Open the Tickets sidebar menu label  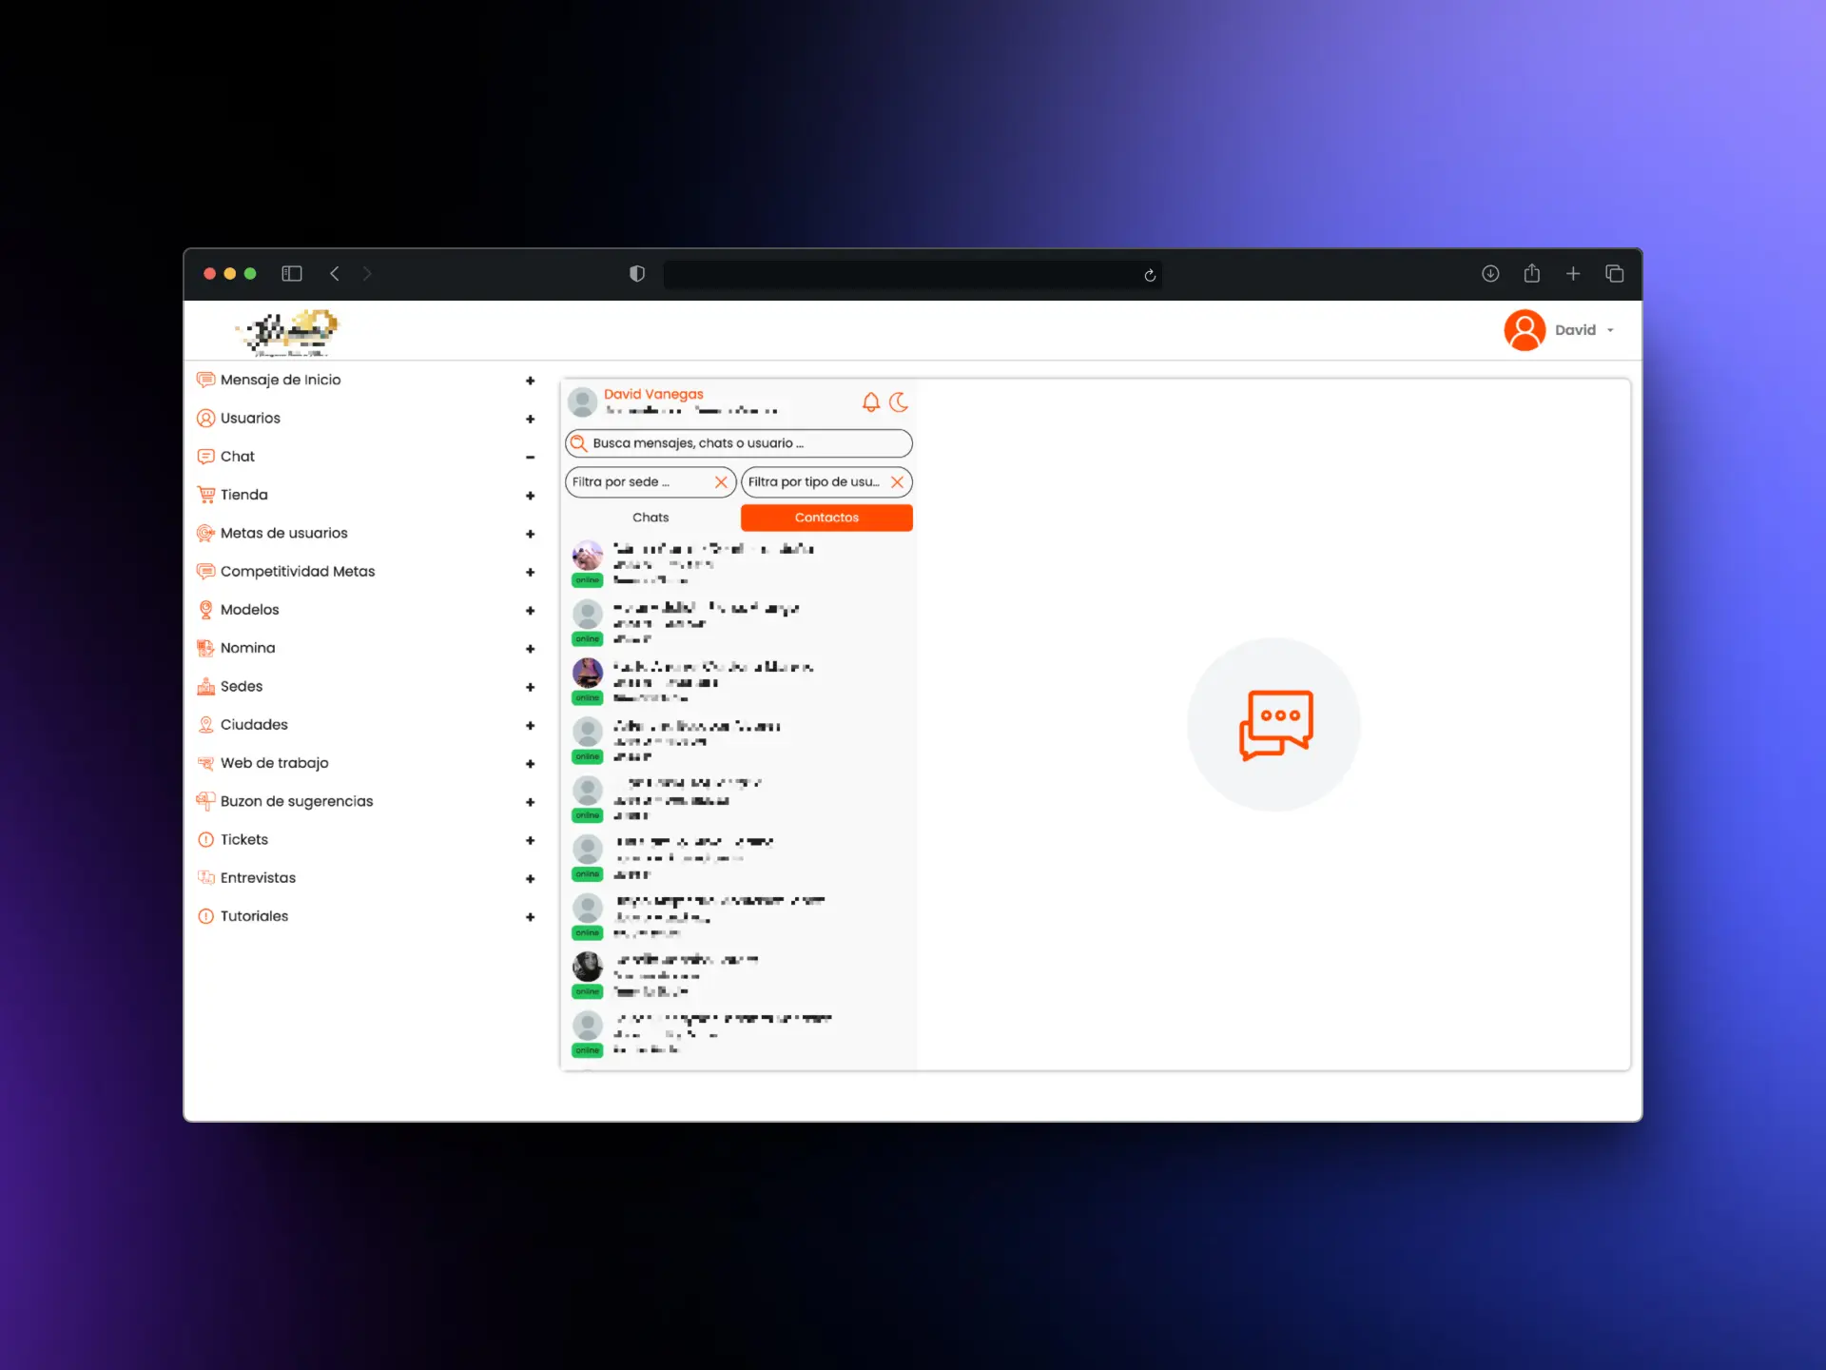[243, 840]
